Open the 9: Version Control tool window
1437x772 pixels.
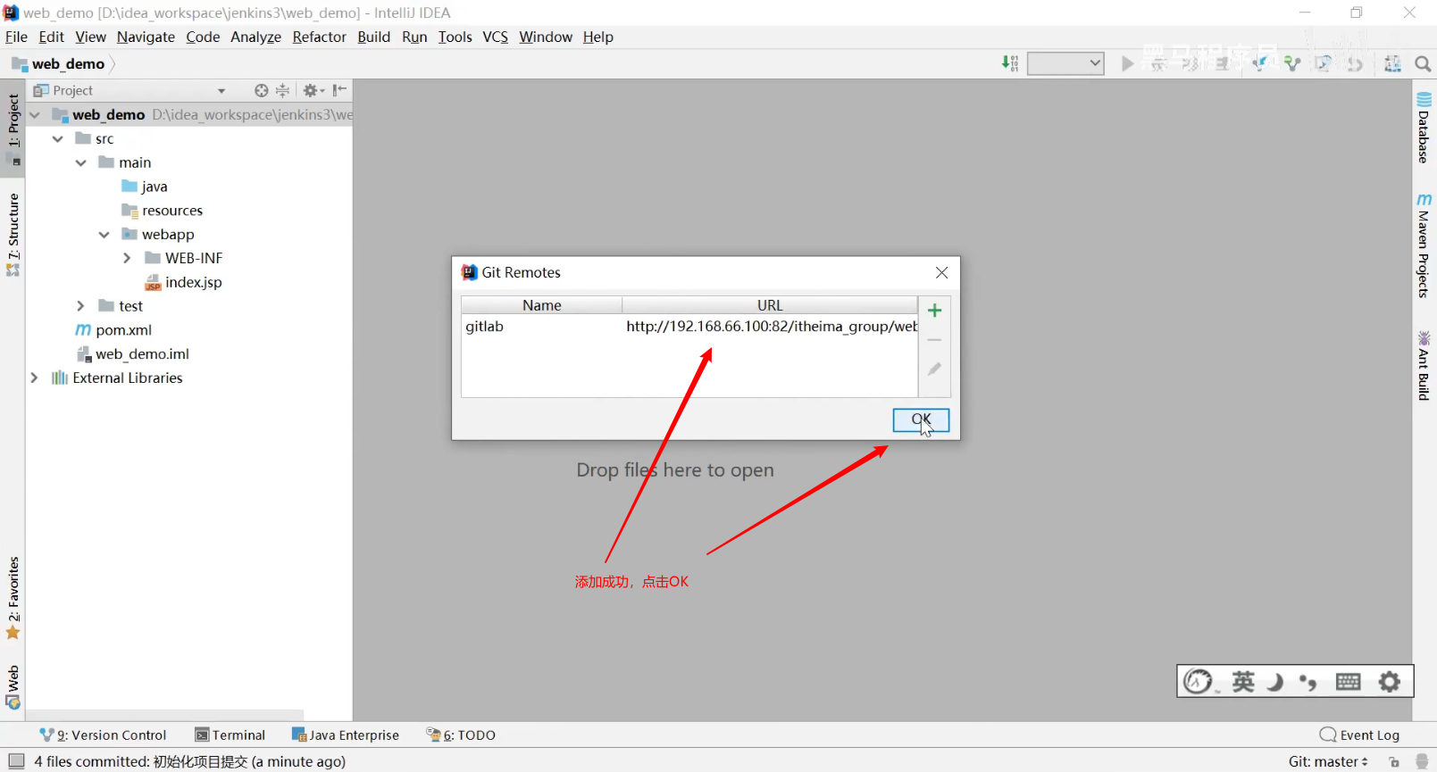(103, 735)
